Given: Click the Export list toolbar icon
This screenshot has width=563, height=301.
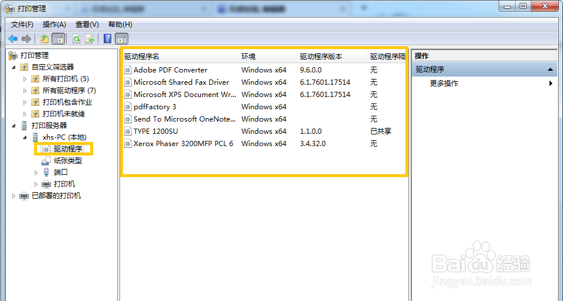Looking at the screenshot, I should (90, 39).
